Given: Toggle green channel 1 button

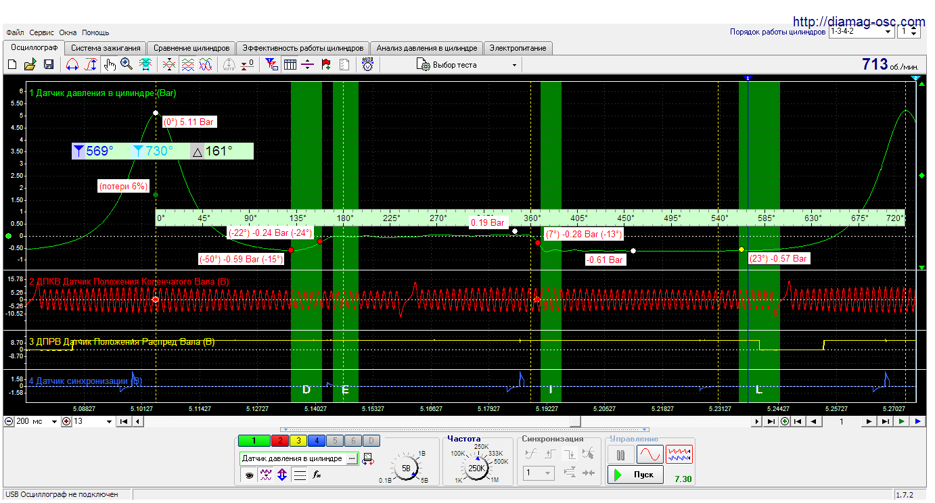Looking at the screenshot, I should point(254,440).
